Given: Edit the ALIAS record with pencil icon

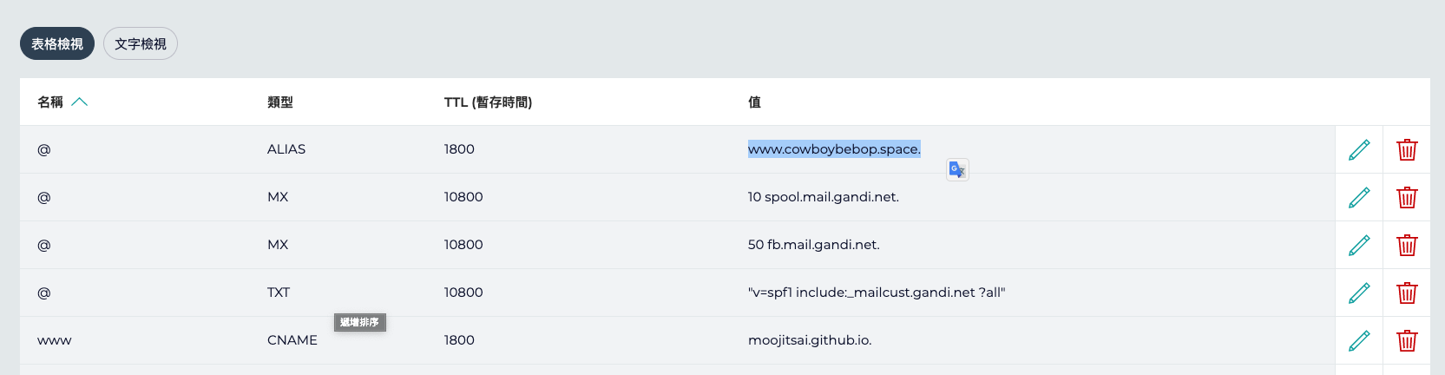Looking at the screenshot, I should click(x=1359, y=150).
